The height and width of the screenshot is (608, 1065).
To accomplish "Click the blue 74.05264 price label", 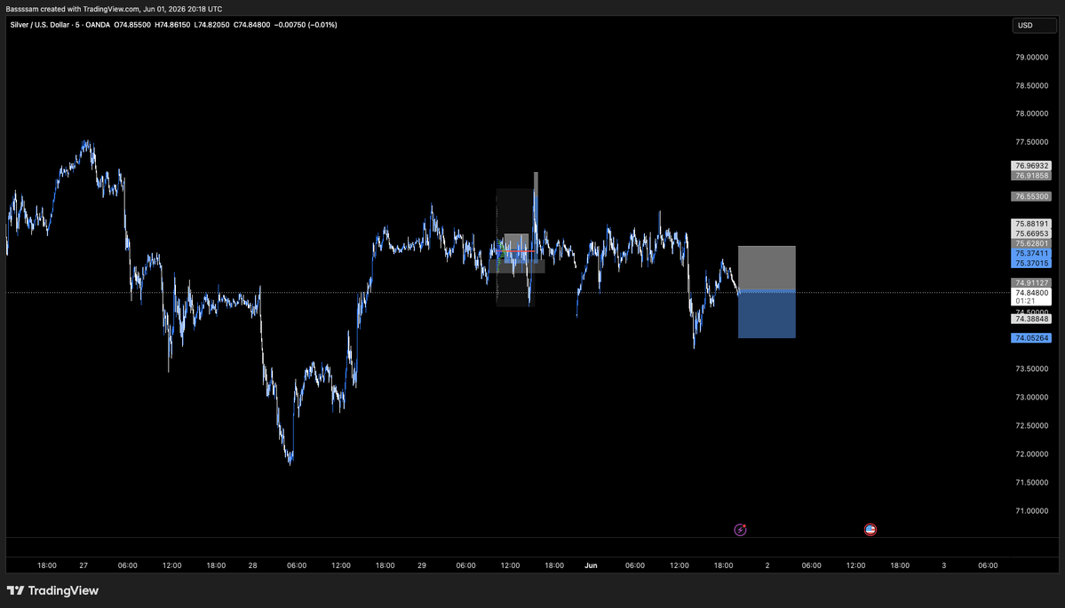I will point(1031,338).
